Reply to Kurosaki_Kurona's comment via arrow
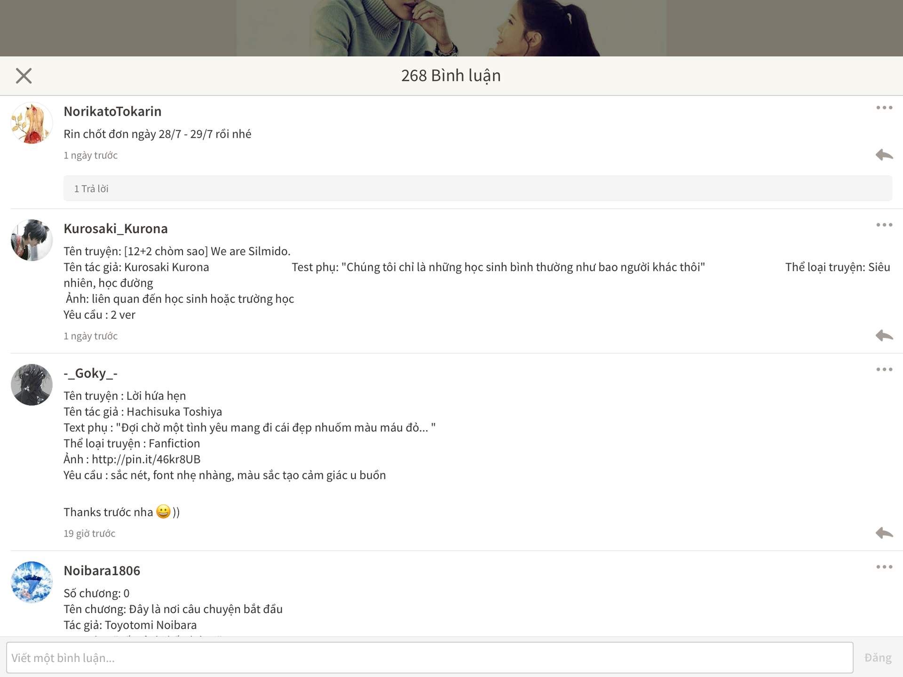The image size is (903, 677). pyautogui.click(x=884, y=335)
